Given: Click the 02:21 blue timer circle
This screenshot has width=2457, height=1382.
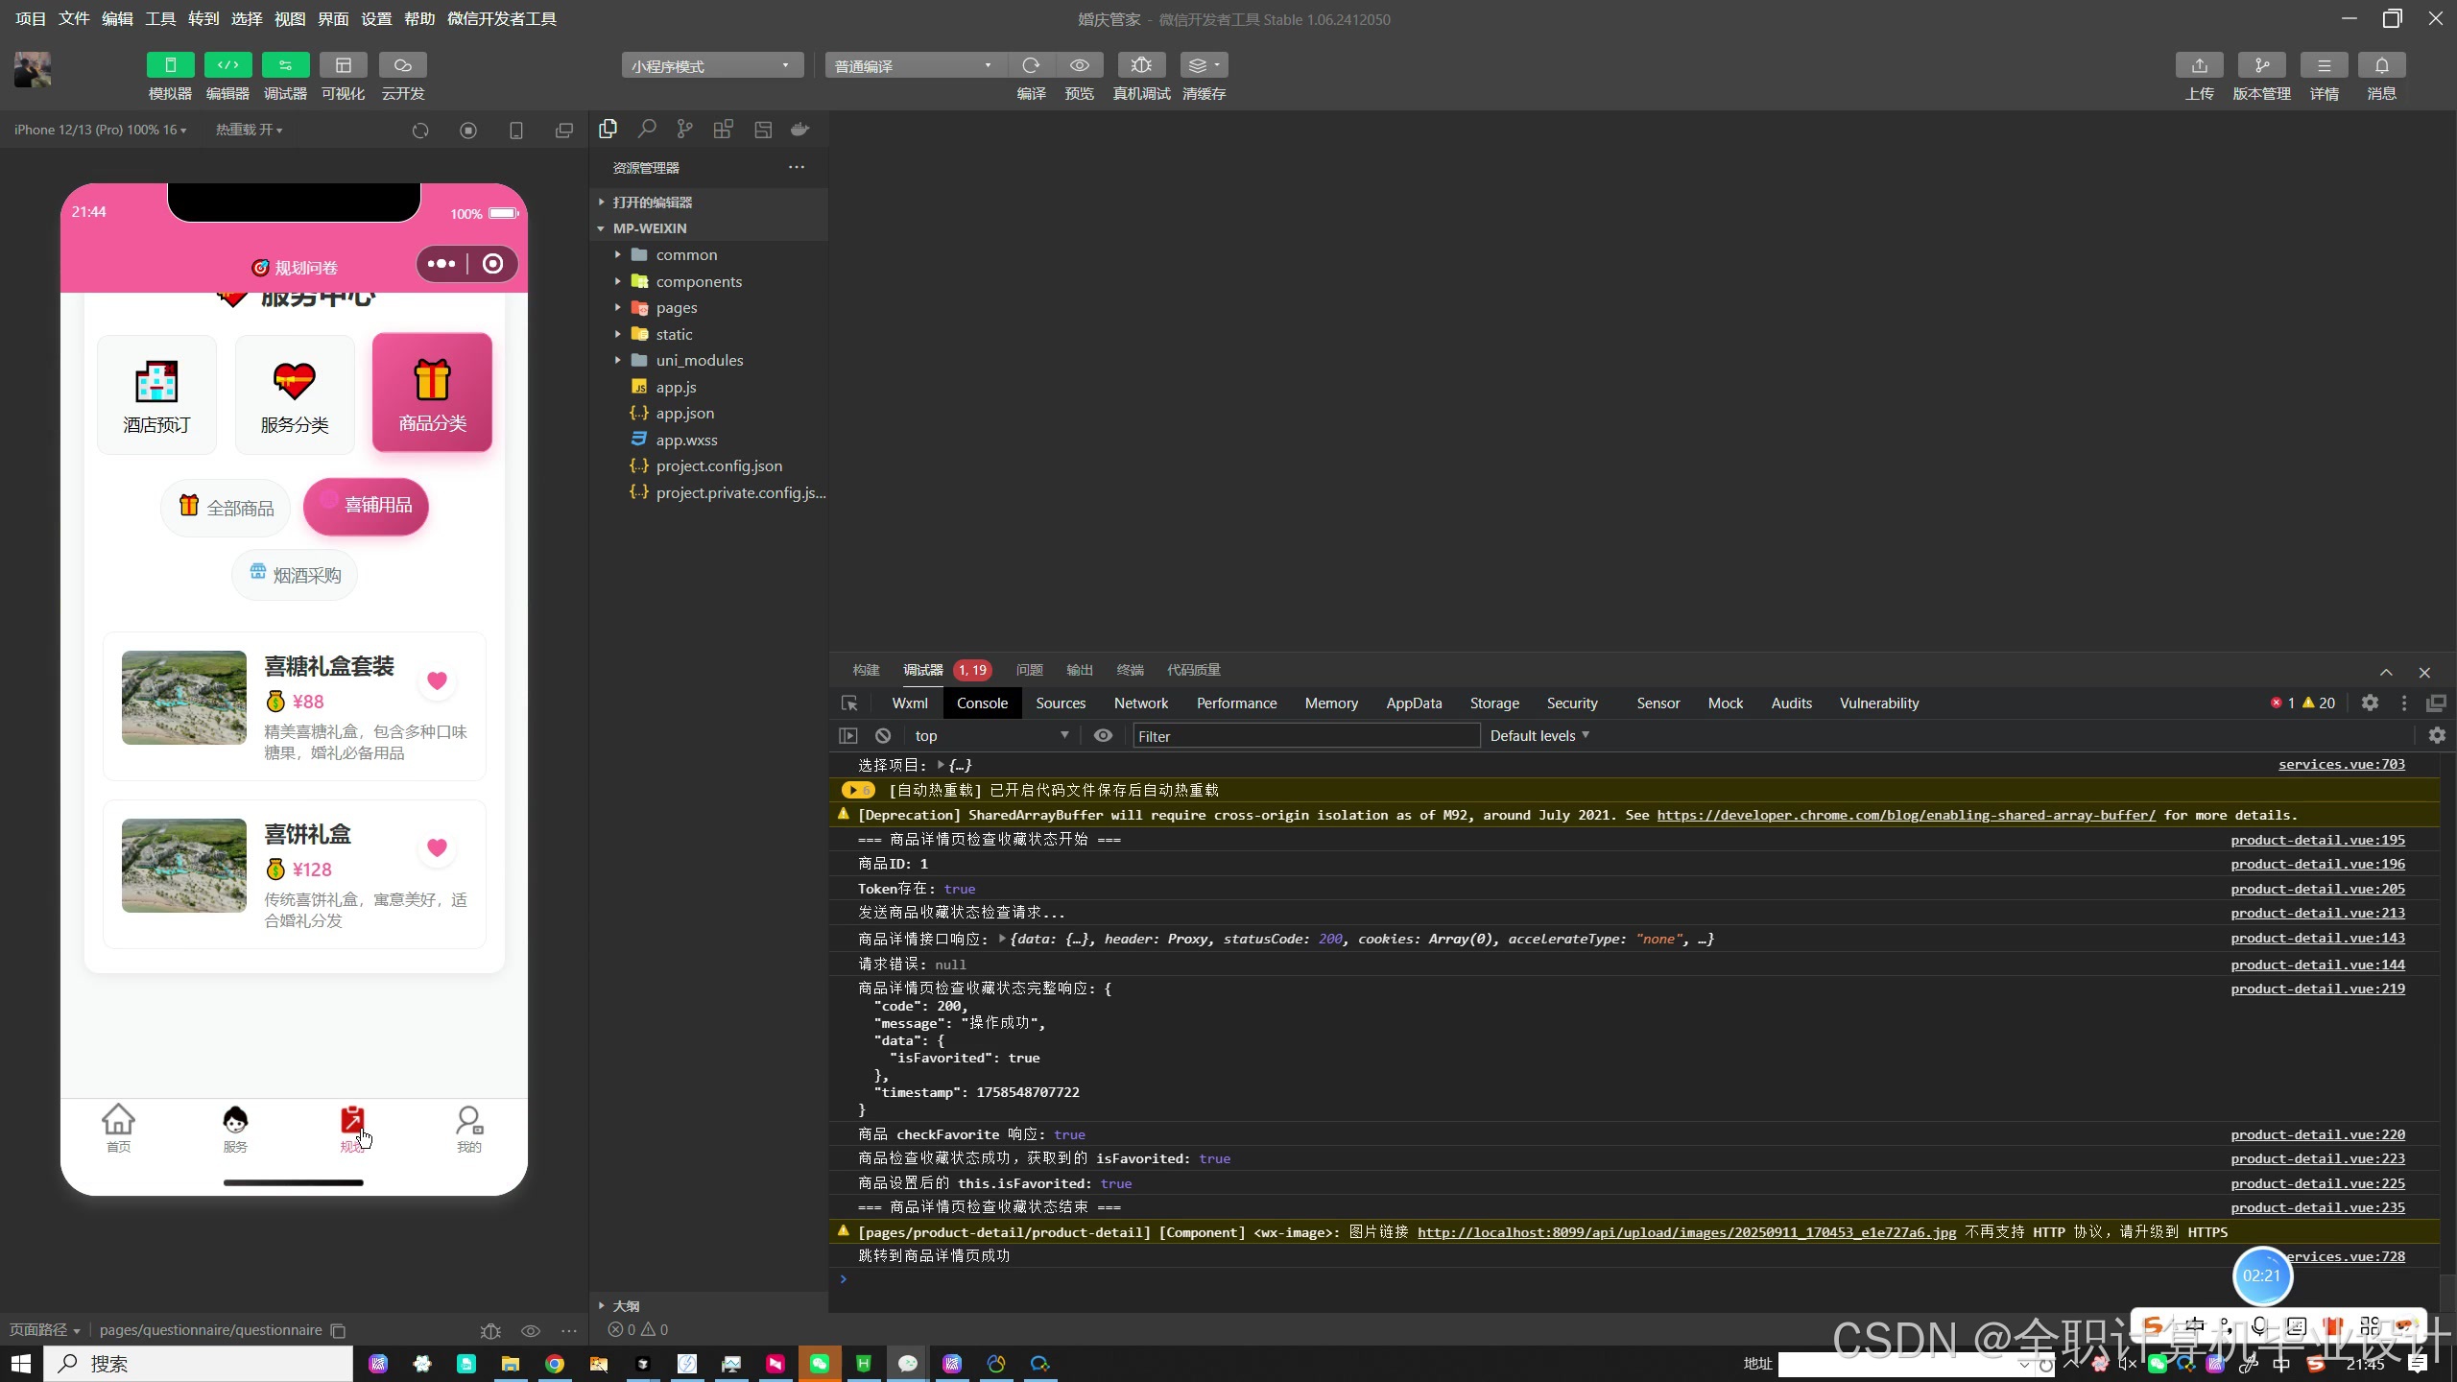Looking at the screenshot, I should click(x=2261, y=1275).
